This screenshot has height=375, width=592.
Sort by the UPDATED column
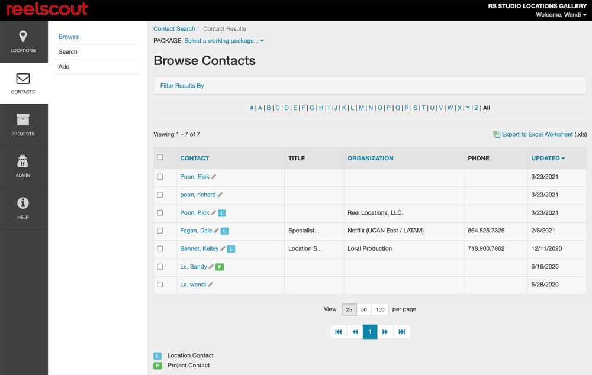[x=548, y=158]
